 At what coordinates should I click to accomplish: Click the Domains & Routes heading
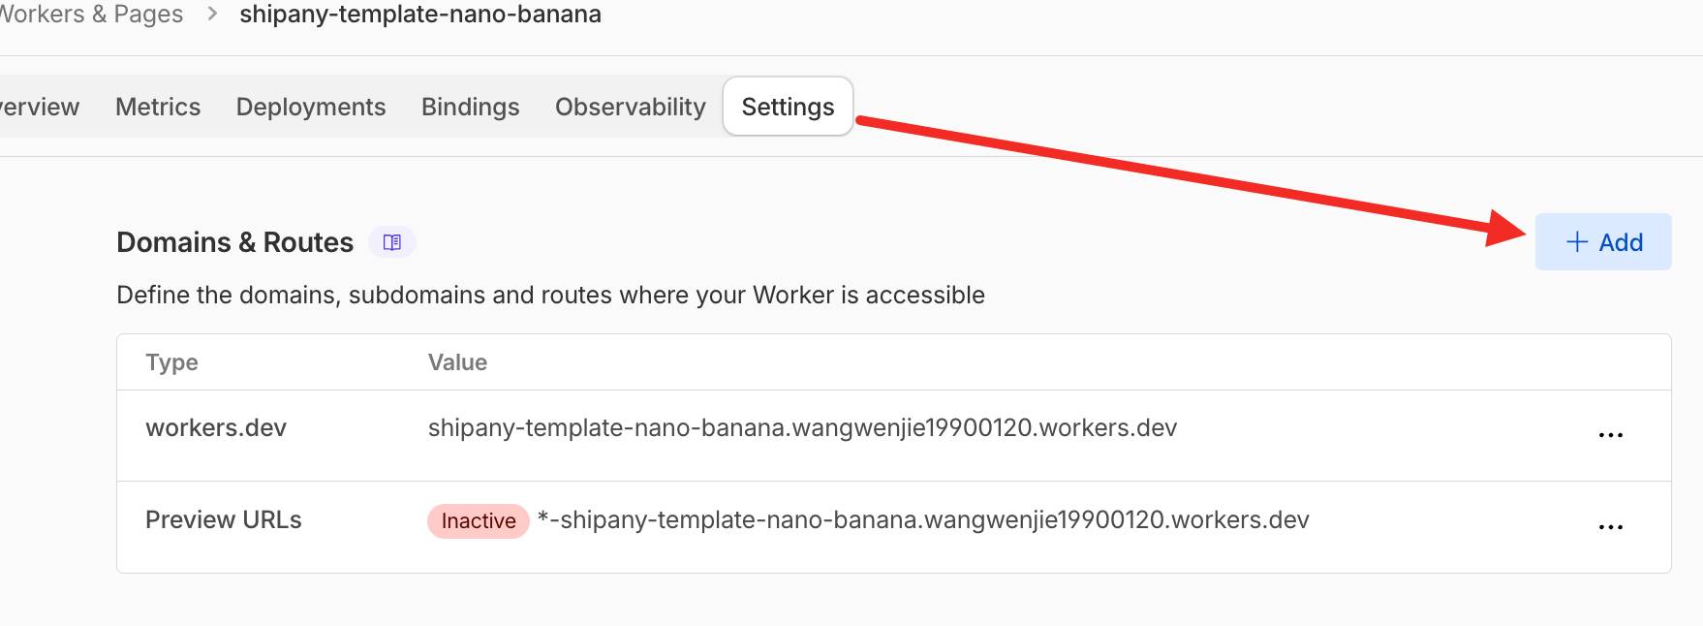coord(234,242)
